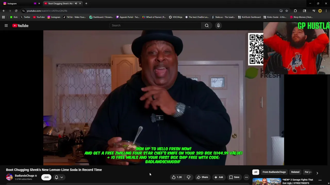330x185 pixels.
Task: Open the media controls toolbar icon
Action: (x=314, y=11)
